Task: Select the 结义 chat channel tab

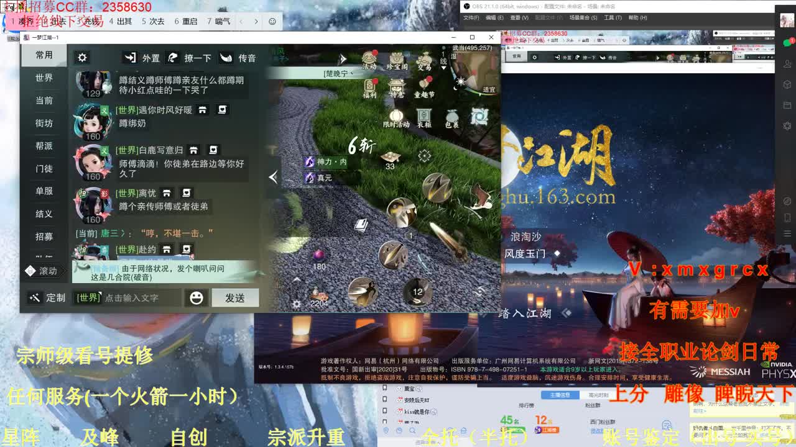Action: (x=44, y=214)
